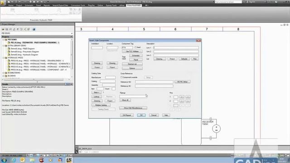Click the Next>> catalog item button
This screenshot has height=163, width=290.
point(97,92)
